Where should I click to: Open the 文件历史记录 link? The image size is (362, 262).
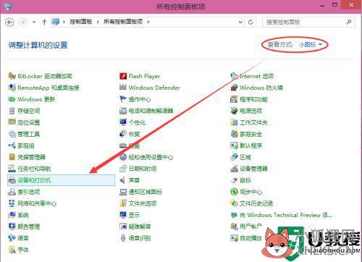pyautogui.click(x=256, y=203)
